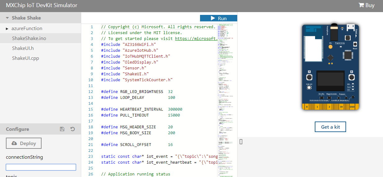This screenshot has height=177, width=383.
Task: Click pin 2 on board edge
Action: [329, 107]
